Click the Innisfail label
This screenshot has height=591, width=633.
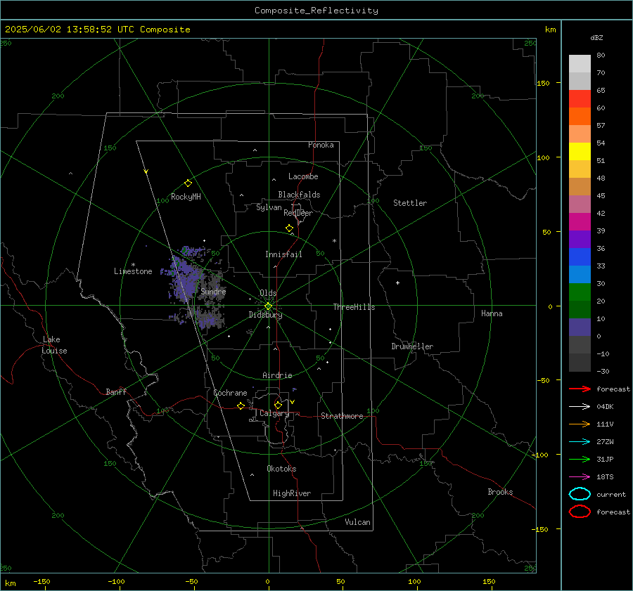pyautogui.click(x=283, y=254)
